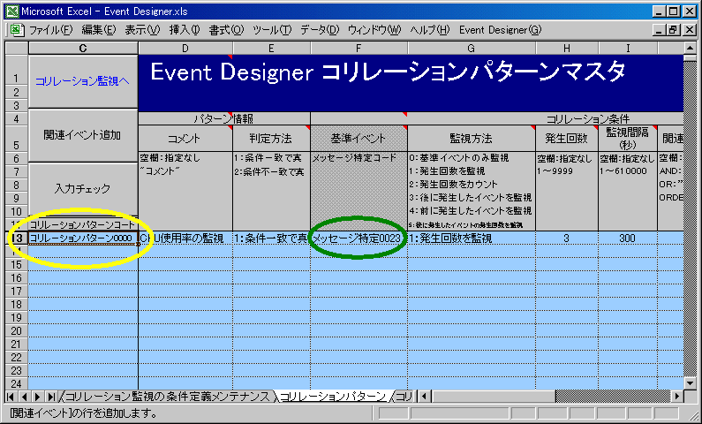
Task: Click Select All corner box of the sheet
Action: 17,48
